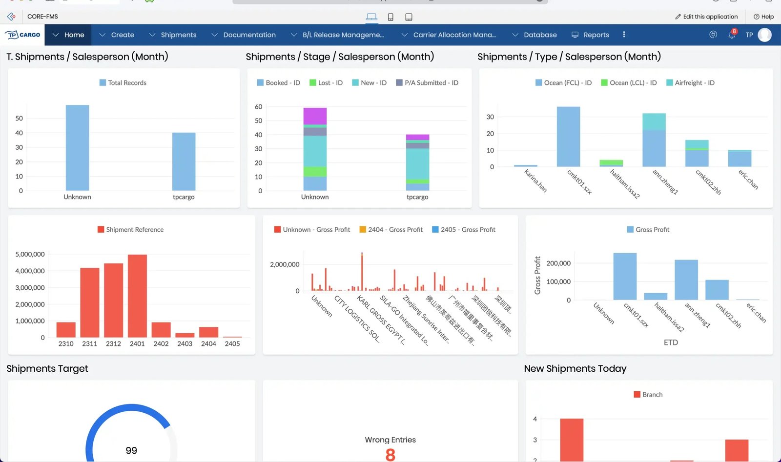The height and width of the screenshot is (462, 781).
Task: Click the app builder logo beside CORE-FMS
Action: tap(11, 17)
